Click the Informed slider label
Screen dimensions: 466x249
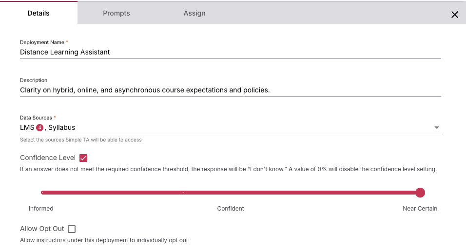[41, 209]
